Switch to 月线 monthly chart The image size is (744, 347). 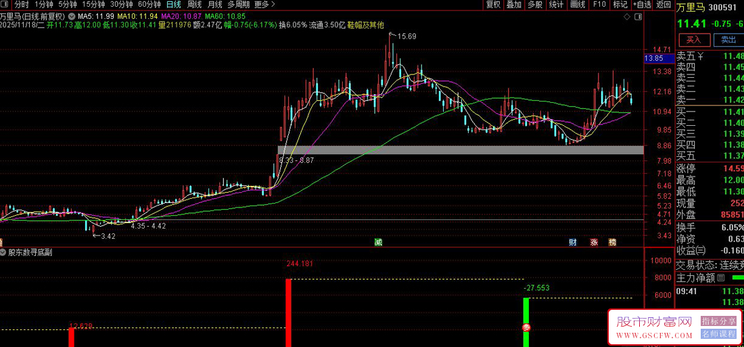(x=214, y=5)
